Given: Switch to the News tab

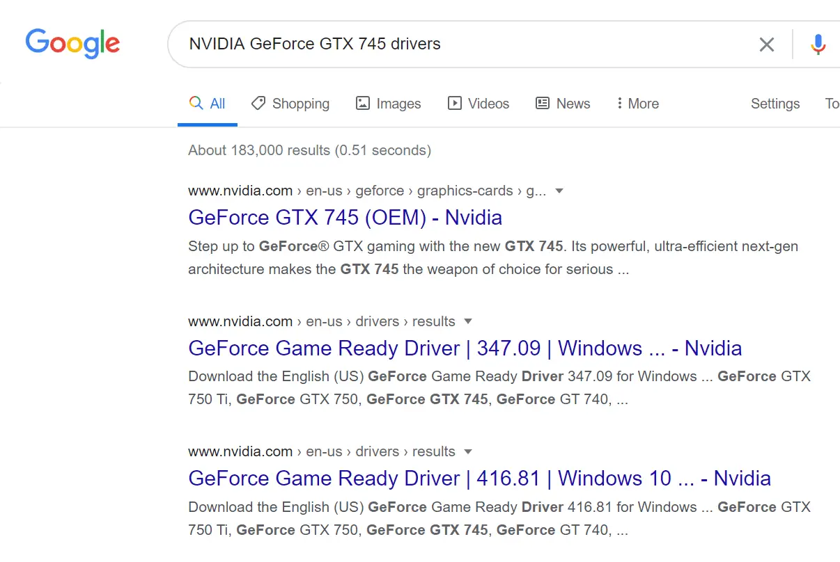Looking at the screenshot, I should point(563,104).
